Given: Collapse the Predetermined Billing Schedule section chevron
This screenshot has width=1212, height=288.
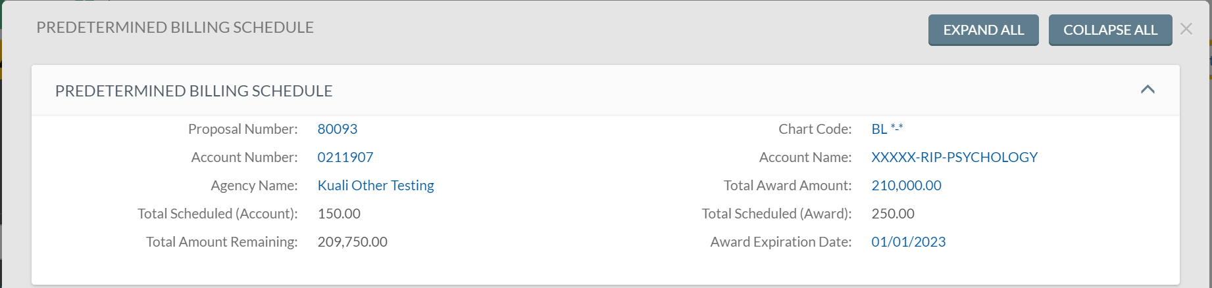Looking at the screenshot, I should (1148, 89).
